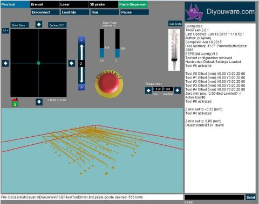Adjust the X/Y seek rate slider

click(x=102, y=43)
